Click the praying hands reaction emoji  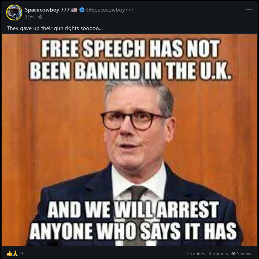click(15, 253)
